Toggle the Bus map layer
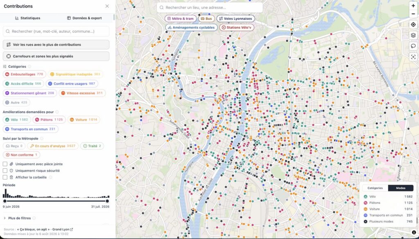The image size is (419, 239). pyautogui.click(x=206, y=19)
